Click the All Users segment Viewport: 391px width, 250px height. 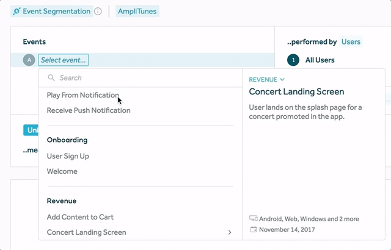pos(320,60)
